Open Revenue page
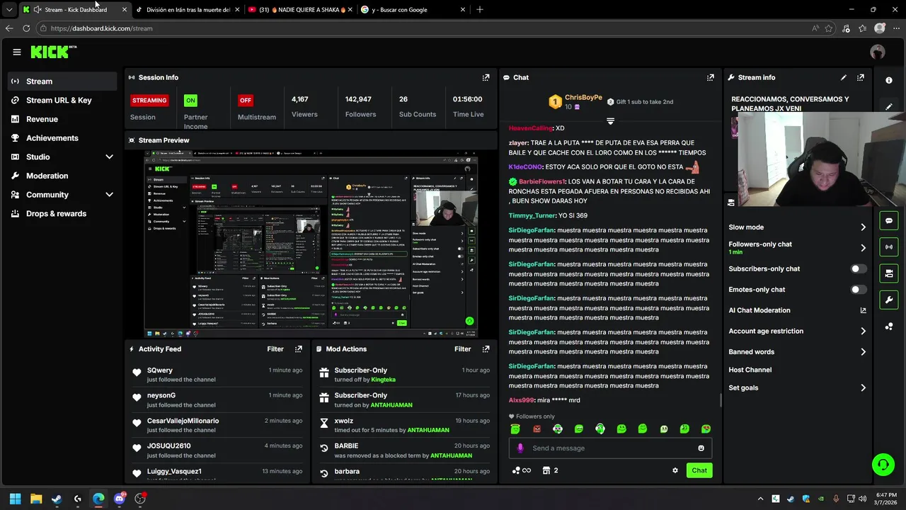The height and width of the screenshot is (510, 906). 62,119
